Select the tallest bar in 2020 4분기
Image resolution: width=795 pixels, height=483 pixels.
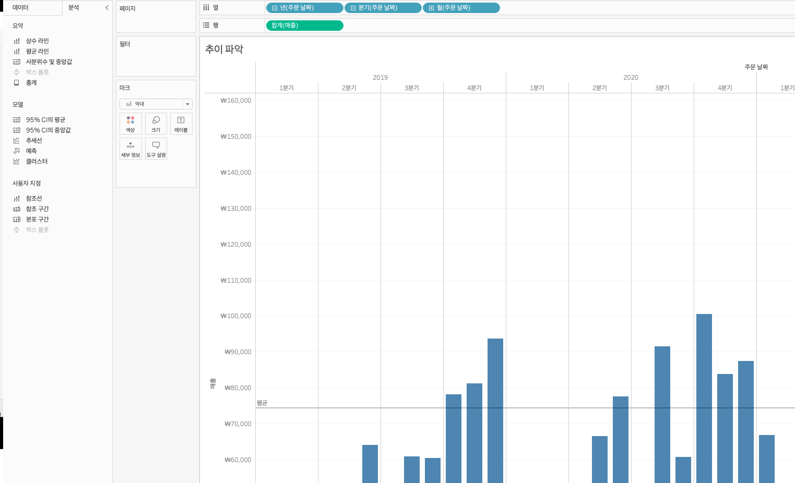point(704,399)
